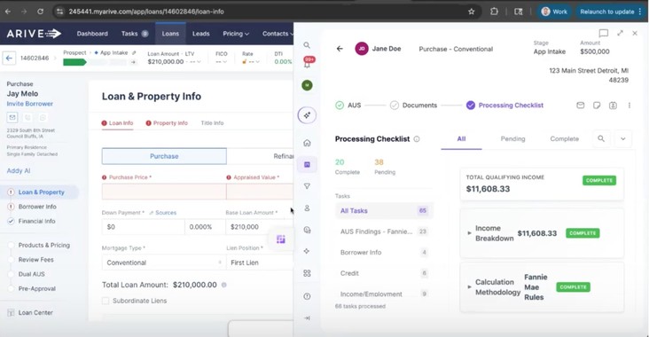649x337 pixels.
Task: Click the email icon under Jay Melo
Action: [x=12, y=118]
